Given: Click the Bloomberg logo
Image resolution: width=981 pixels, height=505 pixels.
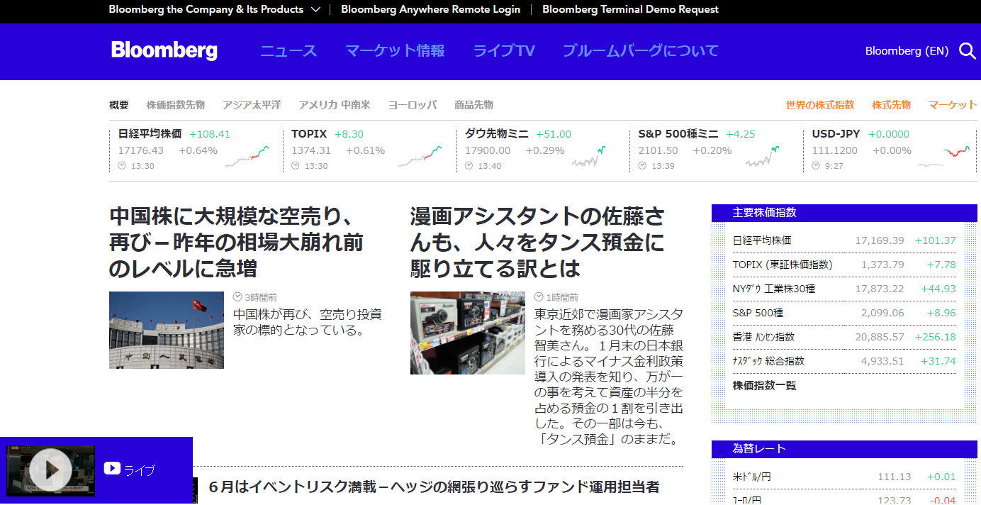Looking at the screenshot, I should point(164,50).
